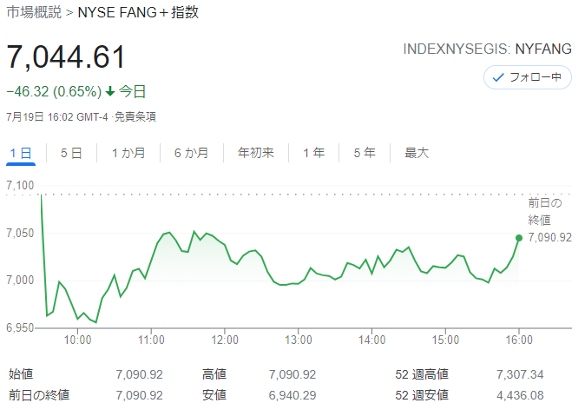This screenshot has height=416, width=585.
Task: Click the 15:00 time axis label
Action: coord(445,340)
